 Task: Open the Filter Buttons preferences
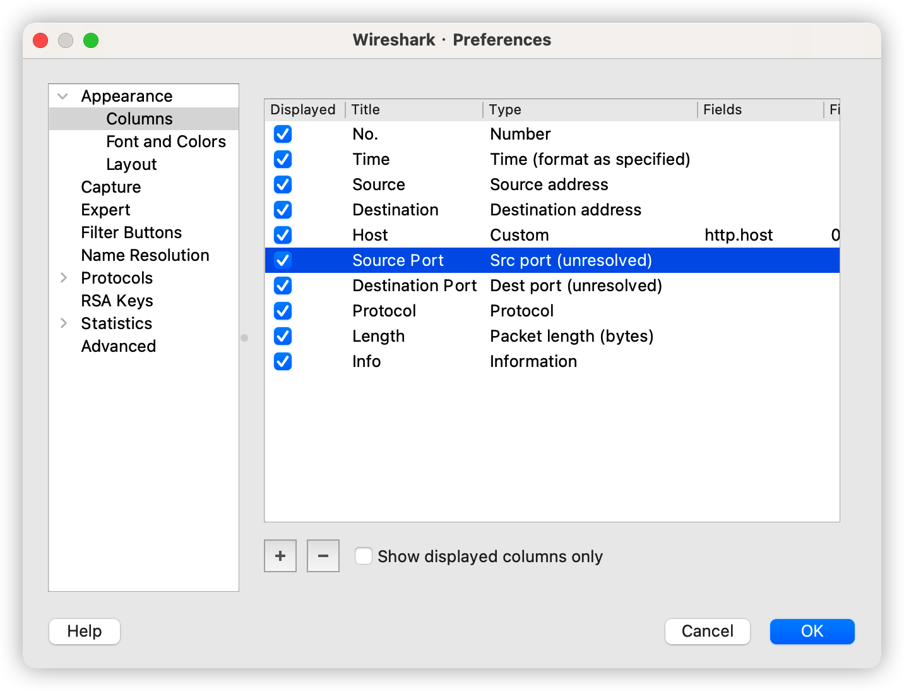tap(131, 232)
